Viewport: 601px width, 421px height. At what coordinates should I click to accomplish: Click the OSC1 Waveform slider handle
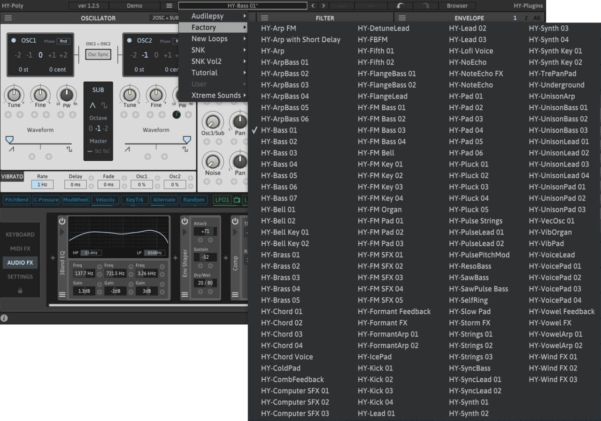point(9,140)
